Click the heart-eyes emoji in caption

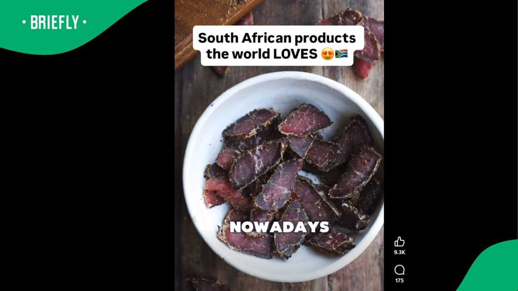tap(327, 54)
